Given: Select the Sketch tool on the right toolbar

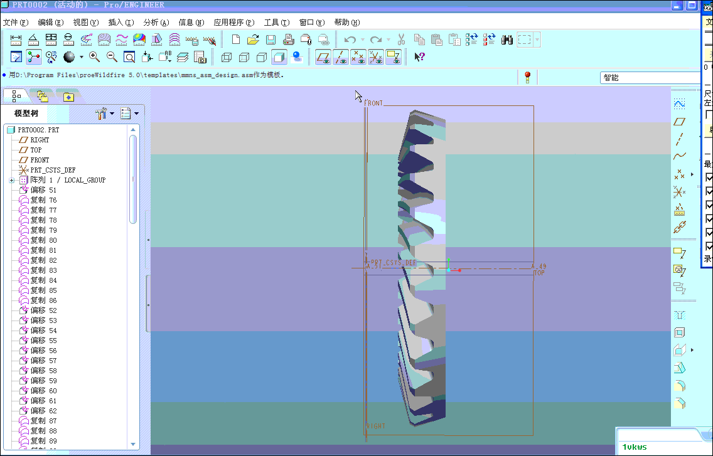Looking at the screenshot, I should [x=679, y=104].
